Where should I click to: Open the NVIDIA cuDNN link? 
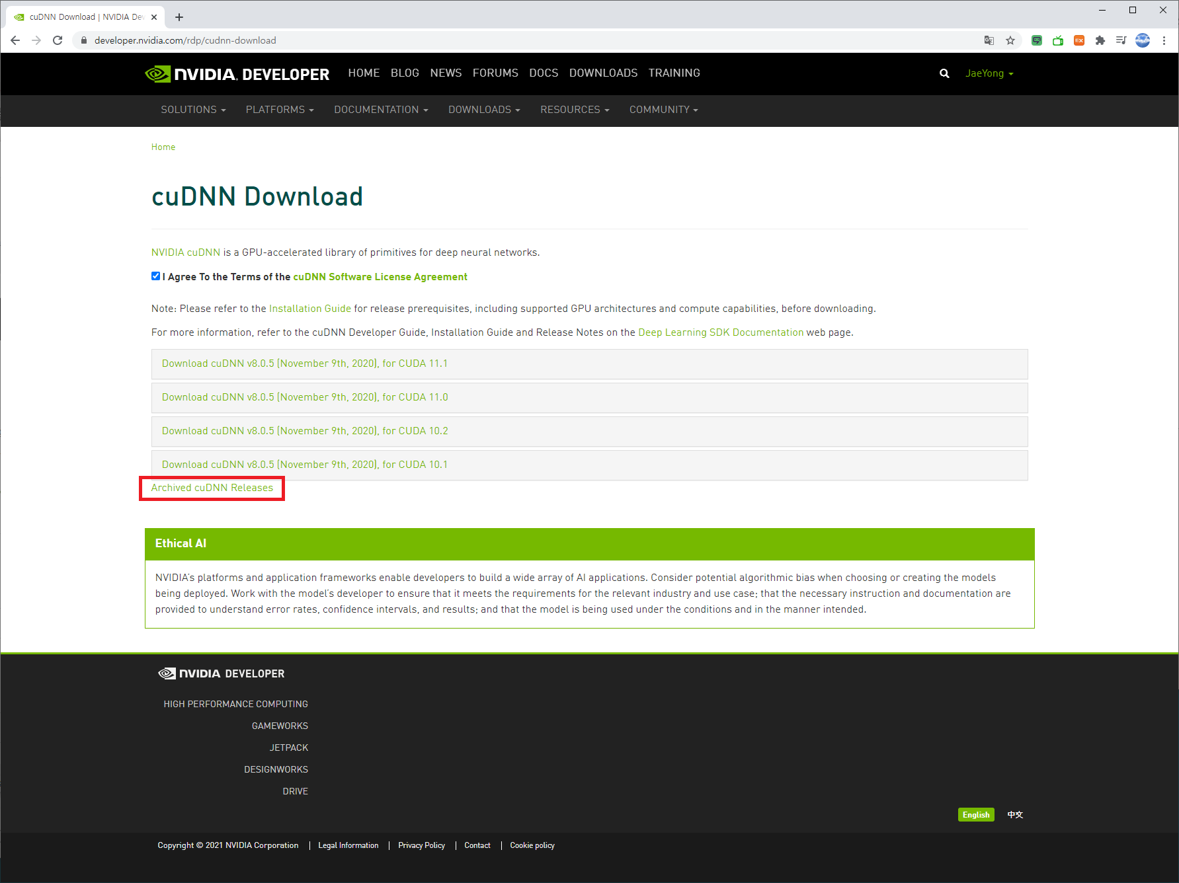[x=186, y=252]
